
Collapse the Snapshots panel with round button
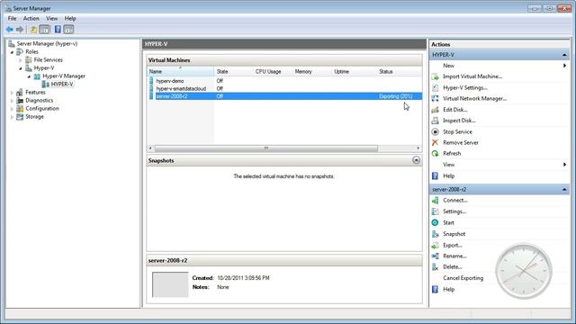click(416, 160)
